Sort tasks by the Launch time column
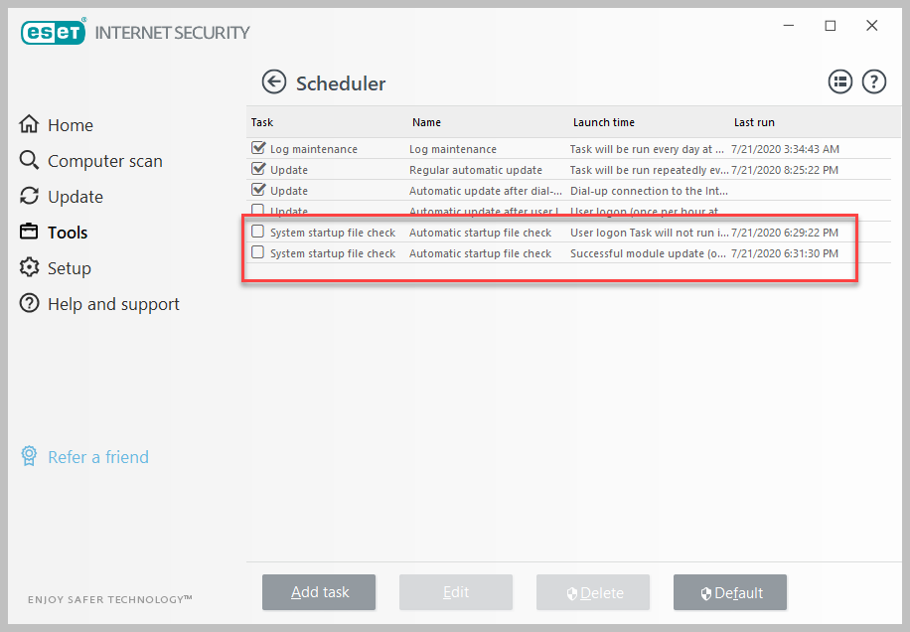 pyautogui.click(x=603, y=122)
